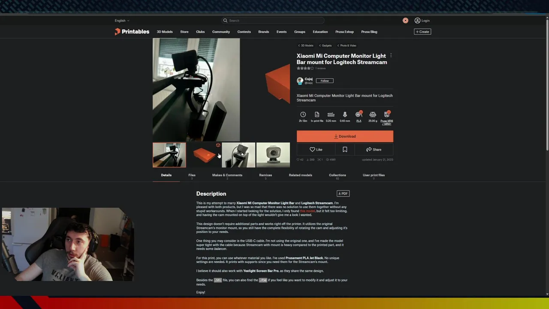Open the 'this model' link in description
Image resolution: width=549 pixels, height=309 pixels.
click(308, 211)
